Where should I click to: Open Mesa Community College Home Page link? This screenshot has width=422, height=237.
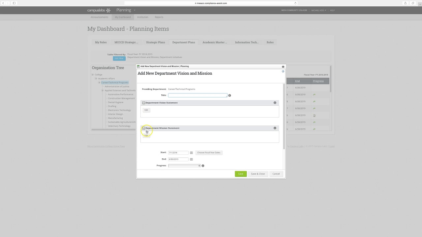coord(106,146)
